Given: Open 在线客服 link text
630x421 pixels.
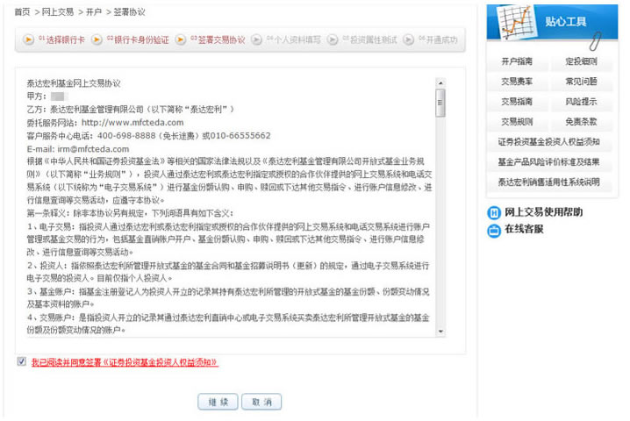Looking at the screenshot, I should coord(524,229).
